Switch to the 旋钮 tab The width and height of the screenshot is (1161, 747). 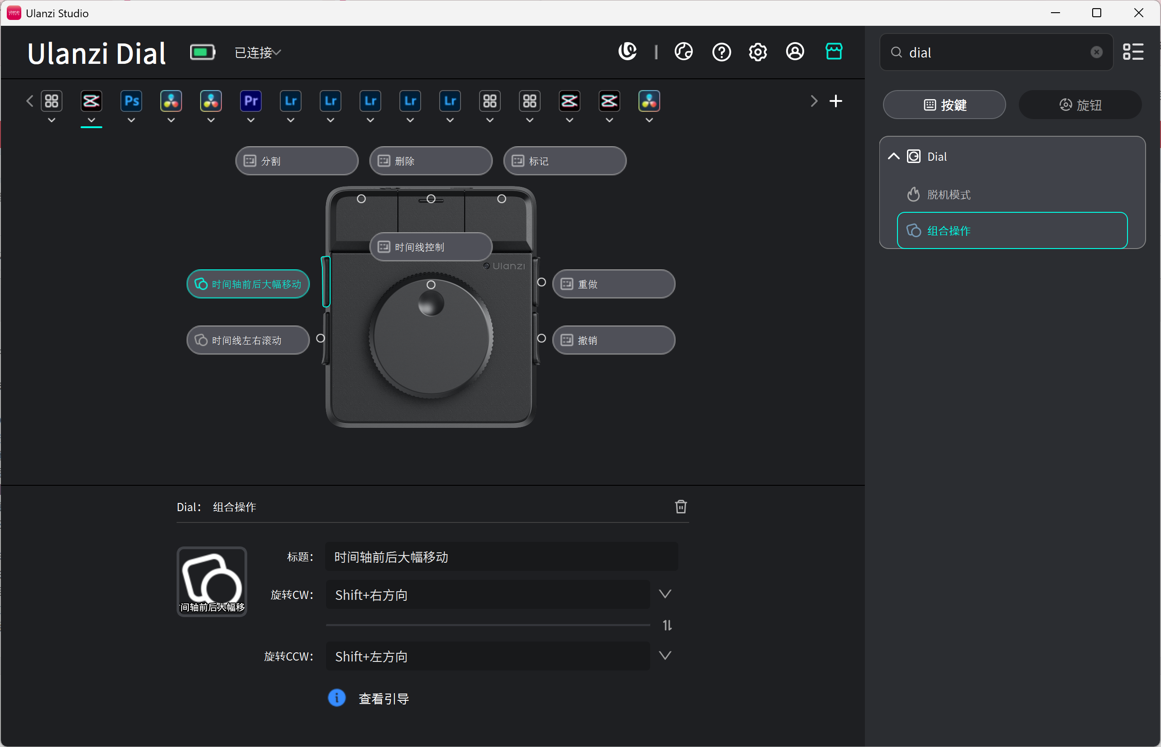pos(1080,105)
